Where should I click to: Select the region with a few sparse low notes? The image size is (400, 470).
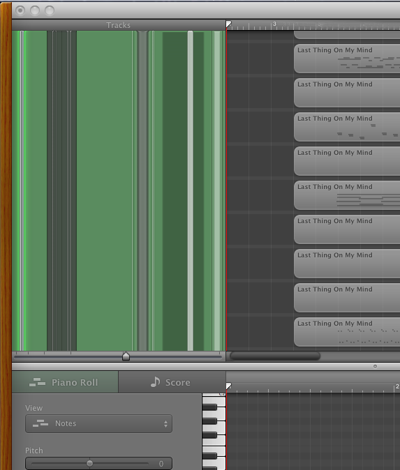(x=347, y=127)
